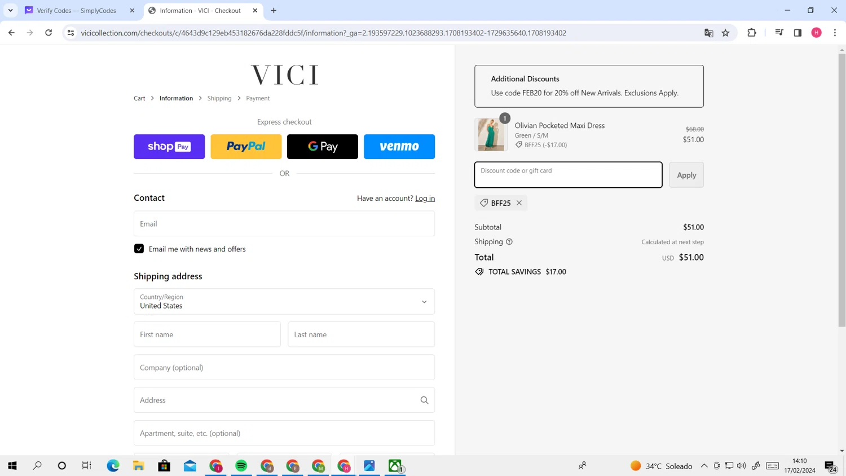Close the Verify Codes SimplyCodes tab

132,10
